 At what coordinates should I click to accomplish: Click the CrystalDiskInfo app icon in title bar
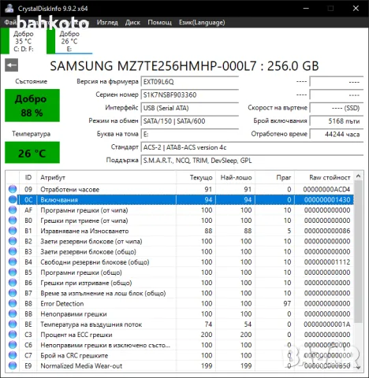[x=9, y=9]
